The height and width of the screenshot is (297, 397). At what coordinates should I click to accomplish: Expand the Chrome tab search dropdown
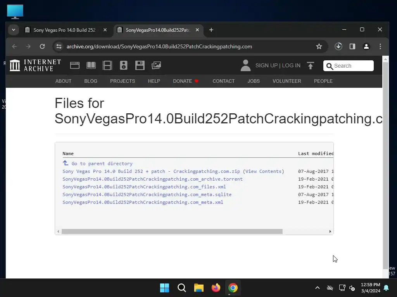(x=14, y=30)
